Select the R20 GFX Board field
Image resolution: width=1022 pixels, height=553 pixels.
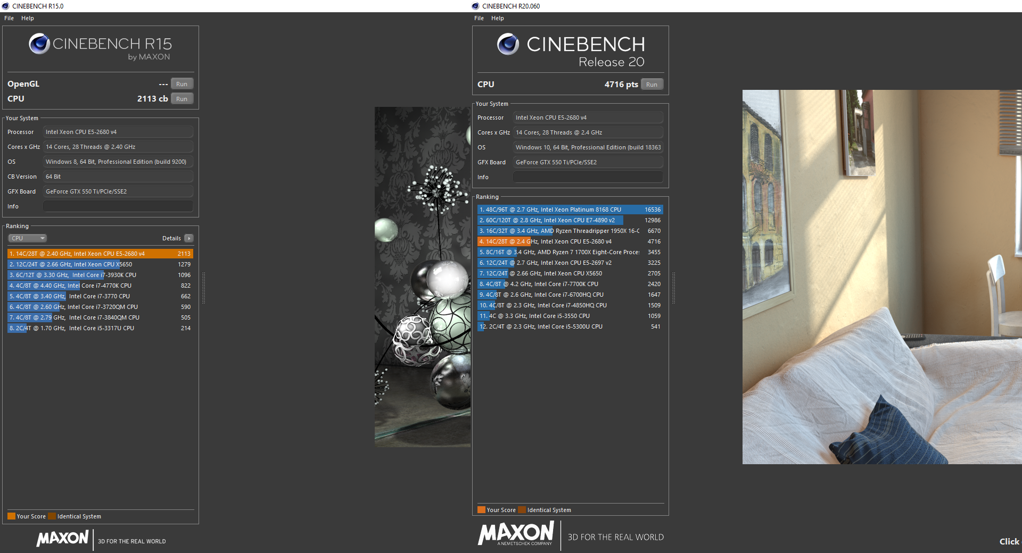coord(588,162)
